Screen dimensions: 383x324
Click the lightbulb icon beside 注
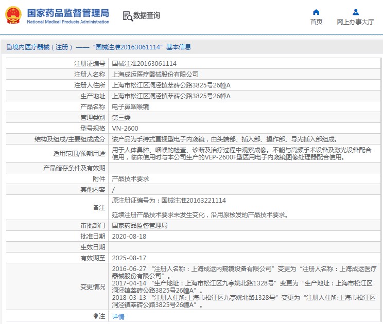(96, 316)
